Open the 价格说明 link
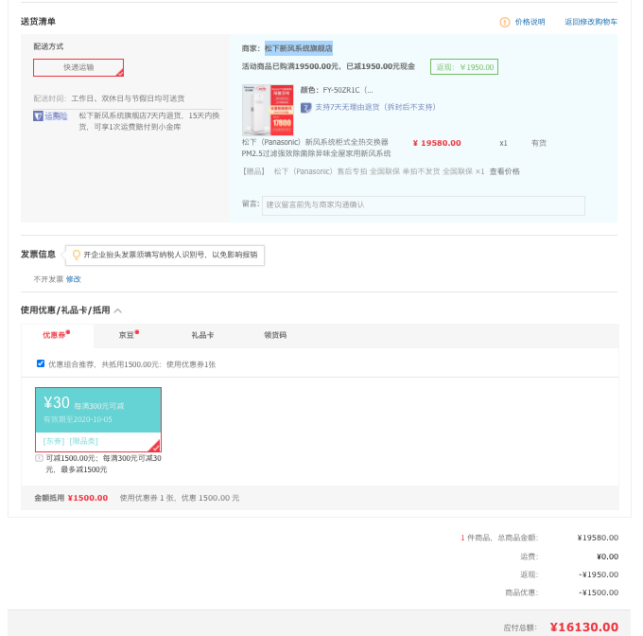The height and width of the screenshot is (636, 643). coord(530,22)
